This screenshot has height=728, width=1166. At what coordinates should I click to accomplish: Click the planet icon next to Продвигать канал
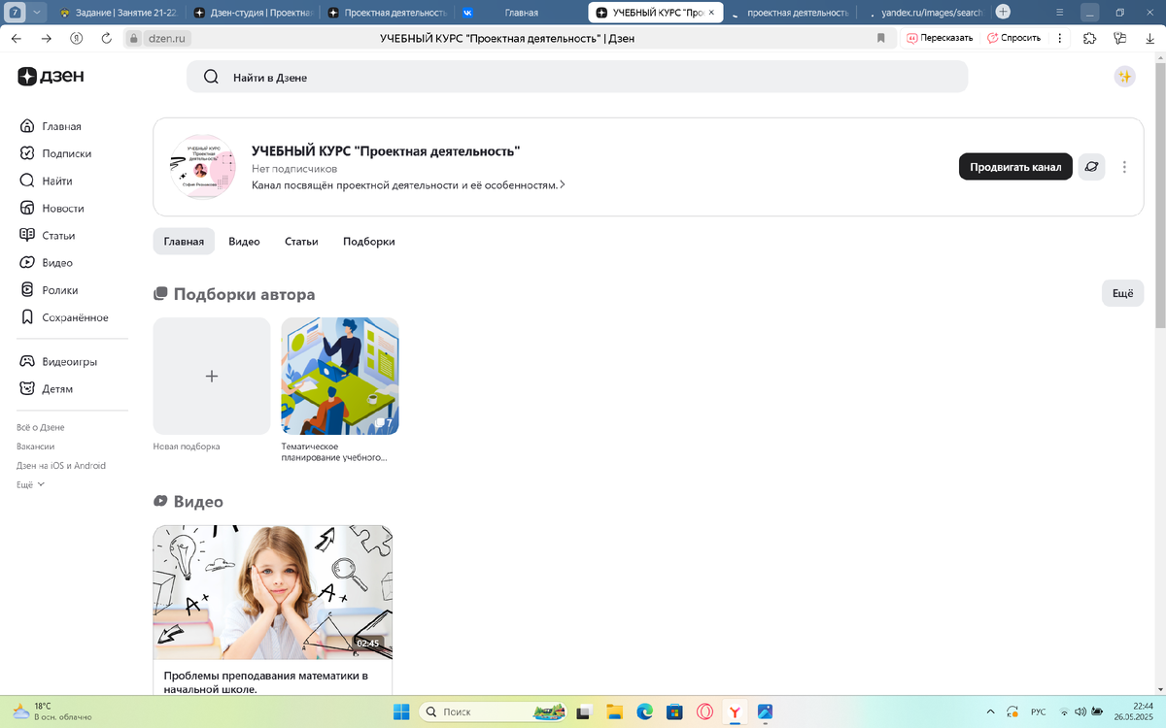pos(1091,167)
